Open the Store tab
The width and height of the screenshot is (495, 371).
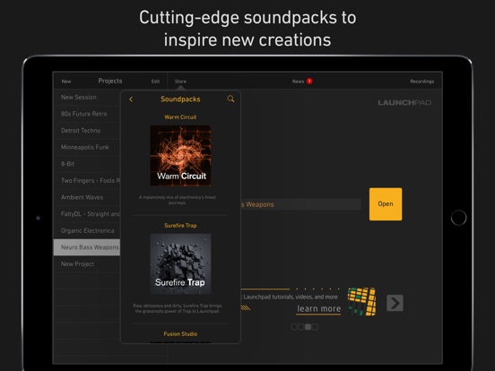click(x=180, y=82)
